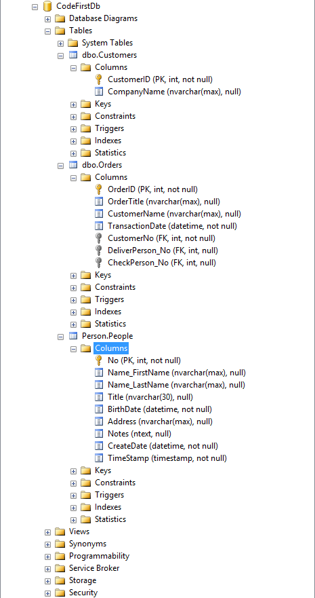Click the Address column icon
The height and width of the screenshot is (598, 315).
point(98,422)
